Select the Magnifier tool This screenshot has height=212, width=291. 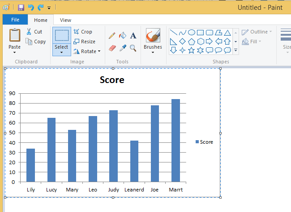133,48
